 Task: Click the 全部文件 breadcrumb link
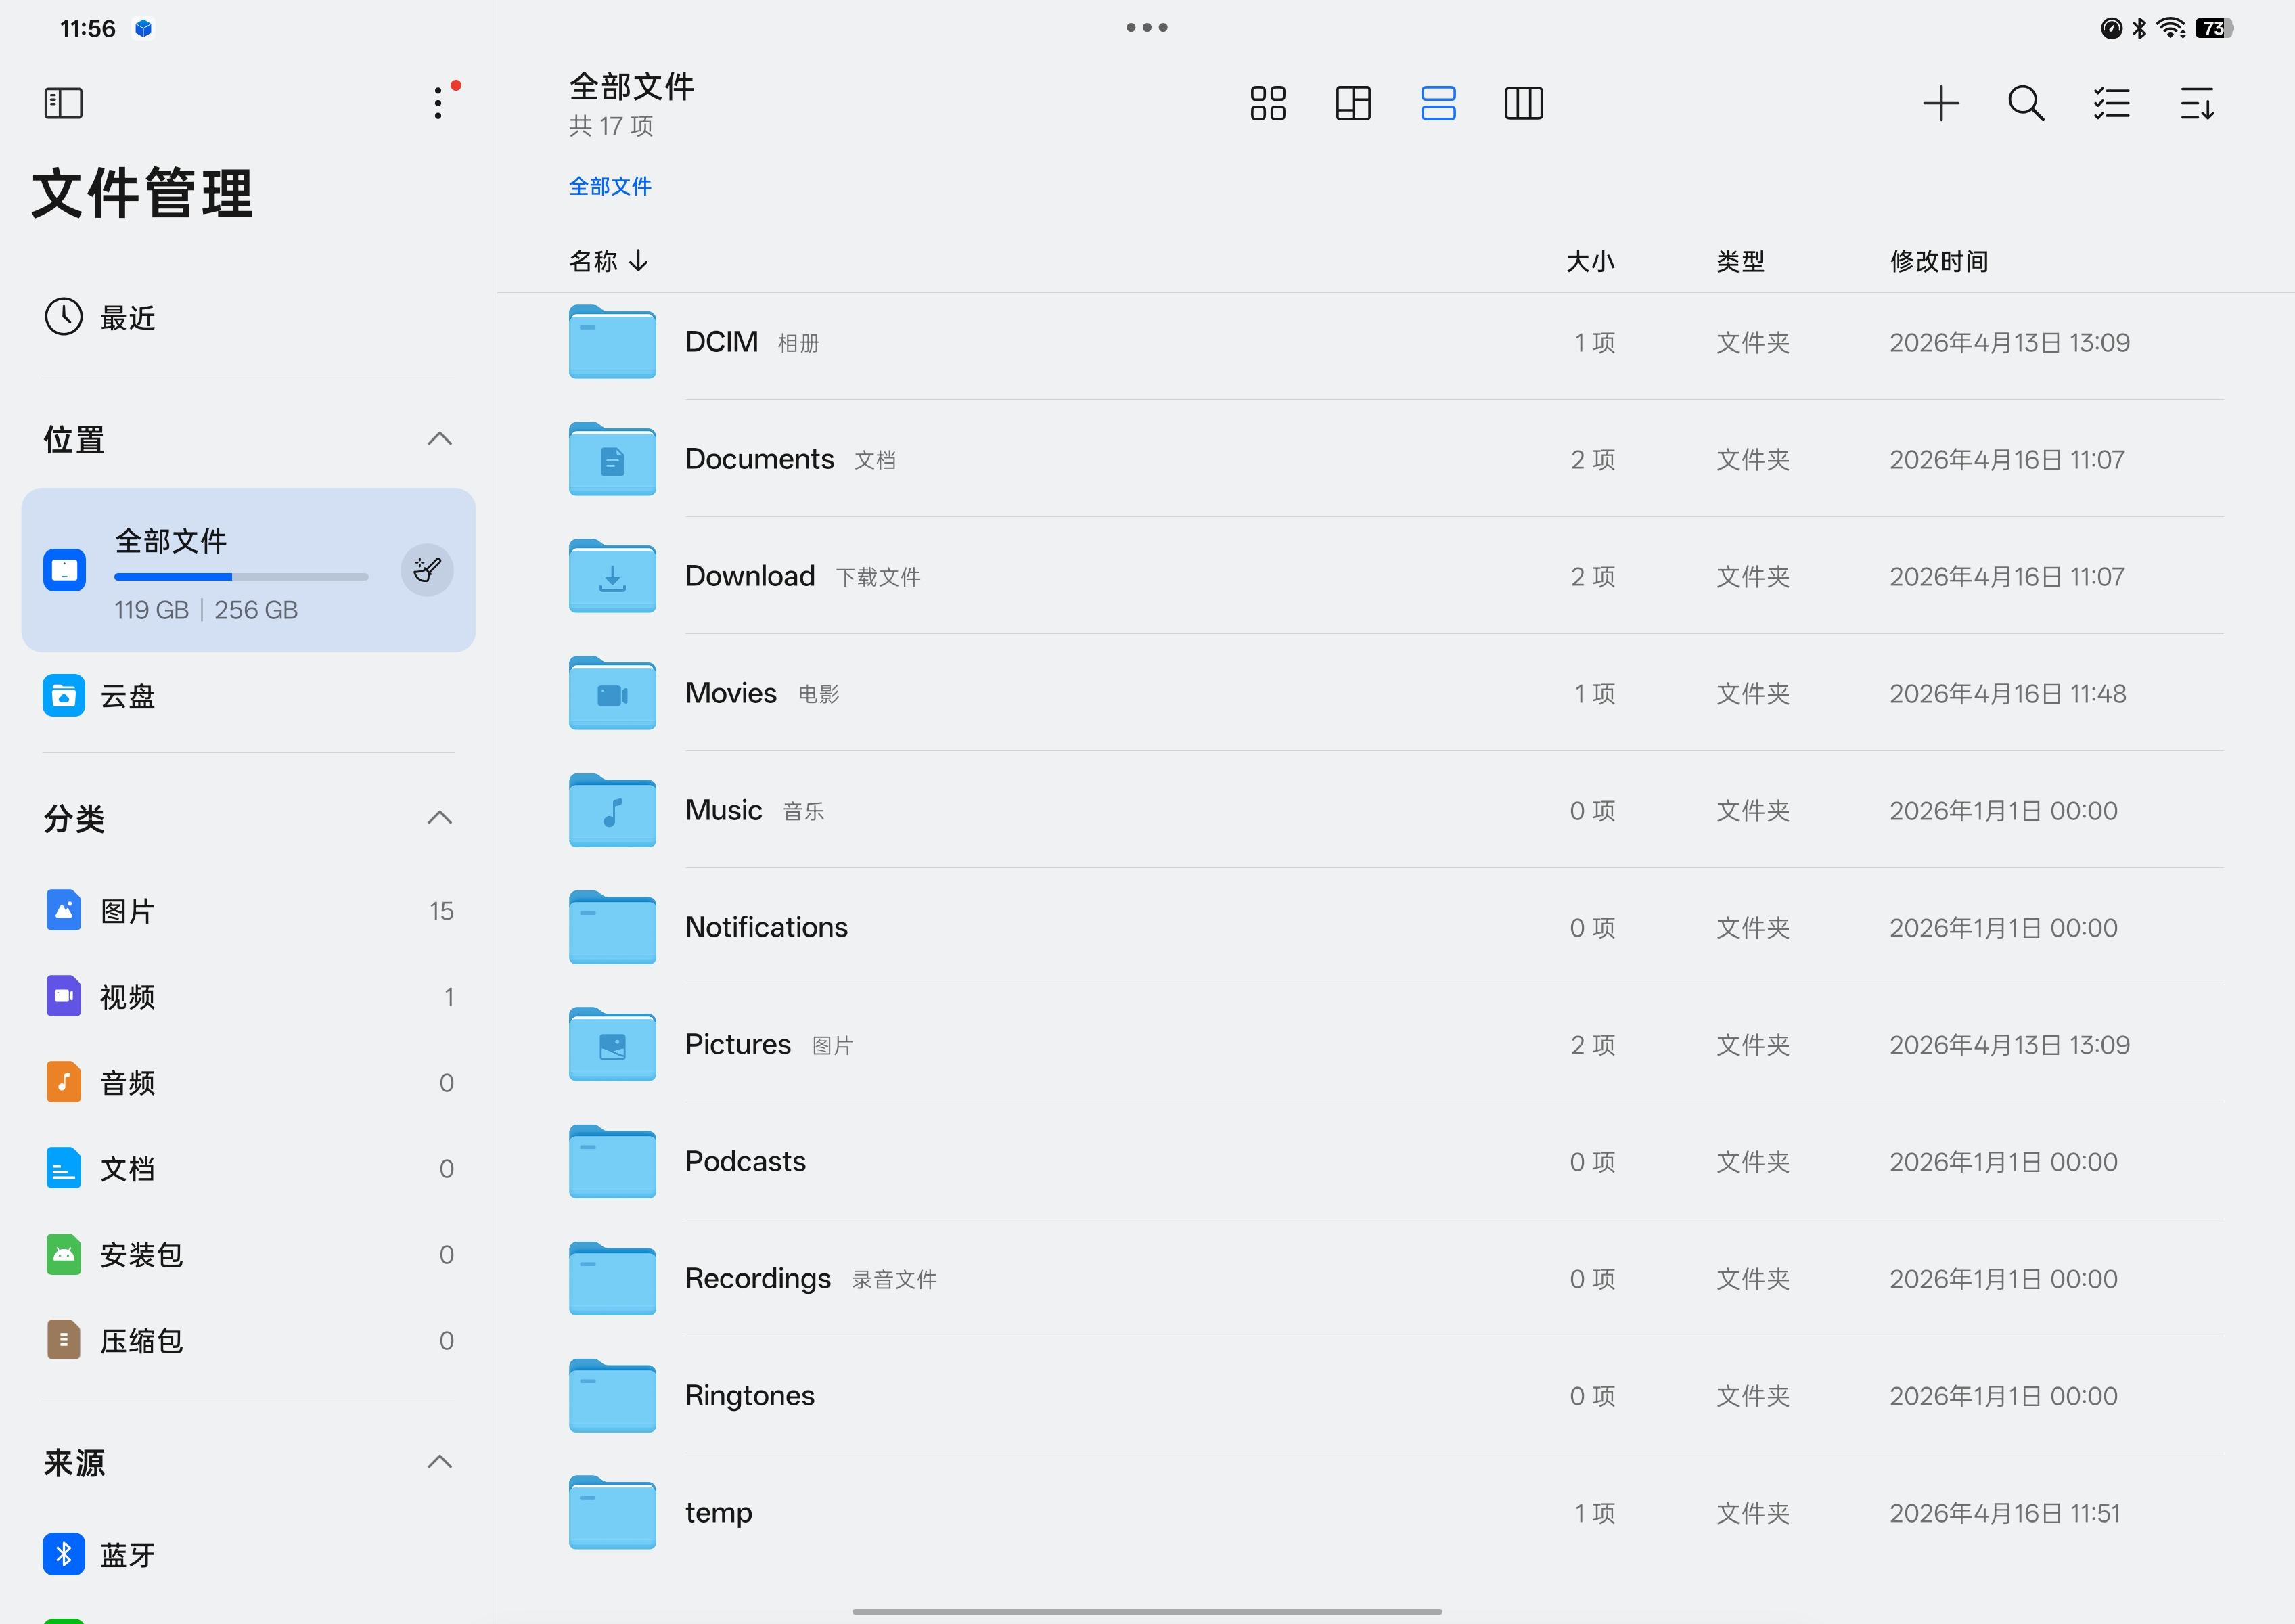[x=609, y=186]
